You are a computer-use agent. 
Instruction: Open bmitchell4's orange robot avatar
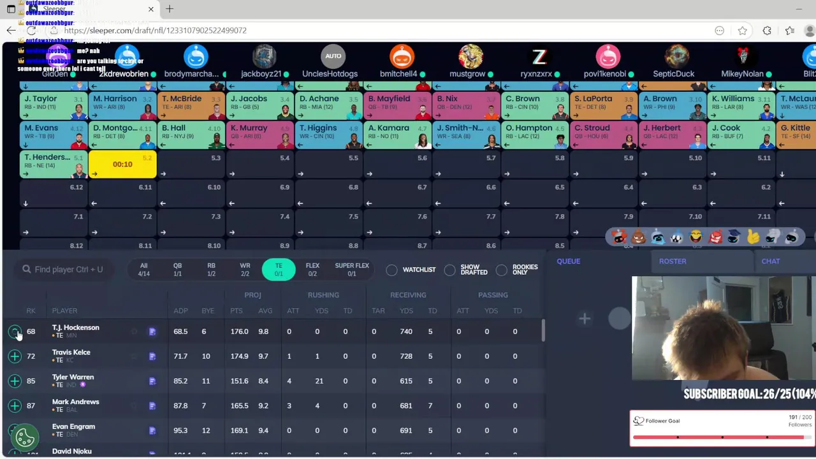402,56
